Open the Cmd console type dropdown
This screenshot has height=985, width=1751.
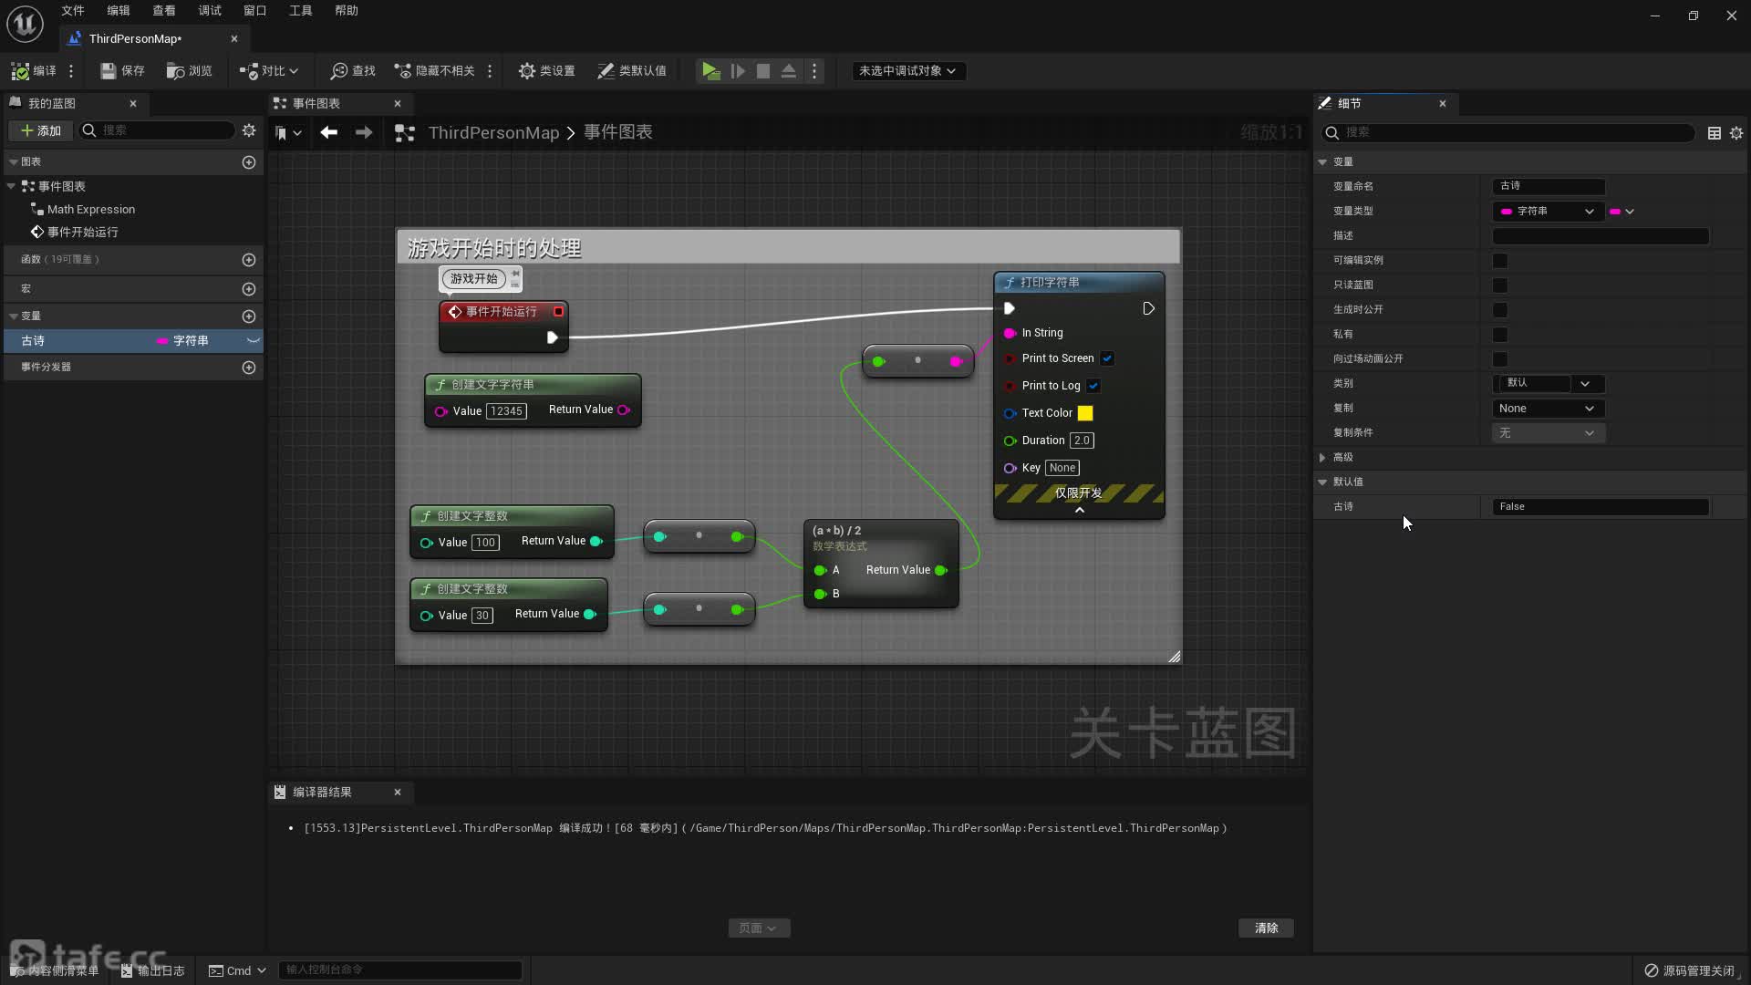[237, 970]
